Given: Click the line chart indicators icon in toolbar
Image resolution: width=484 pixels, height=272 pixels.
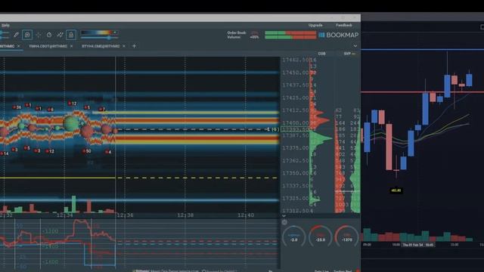Looking at the screenshot, I should (60, 35).
